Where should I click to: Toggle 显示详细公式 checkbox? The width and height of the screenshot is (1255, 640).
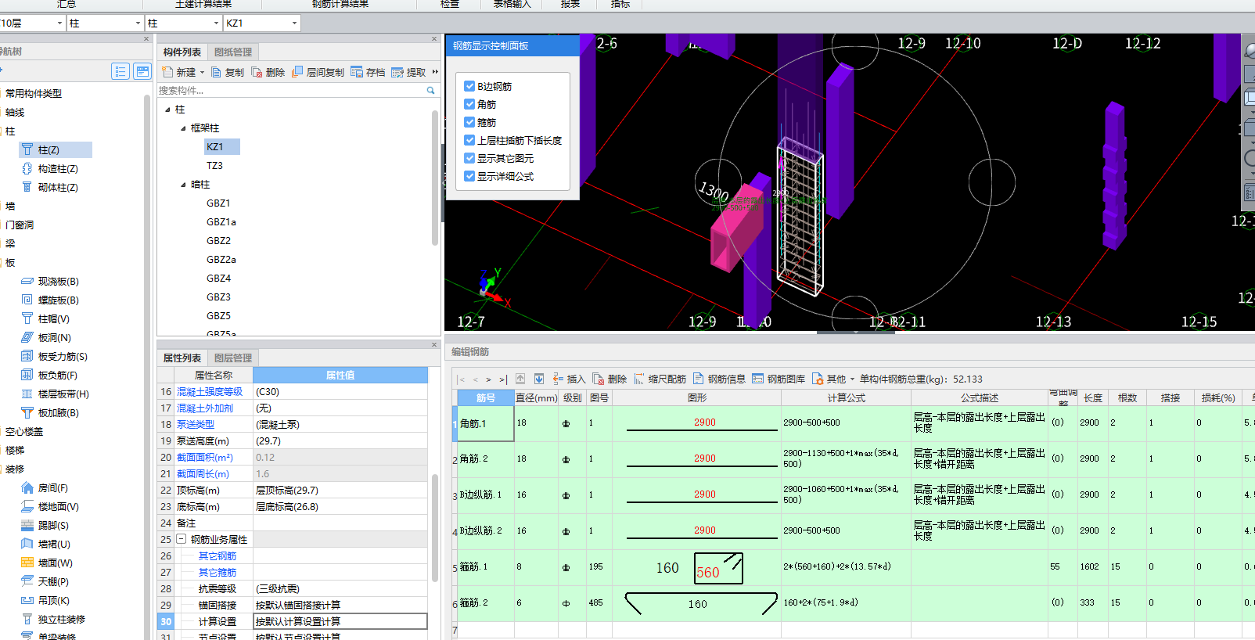point(469,176)
